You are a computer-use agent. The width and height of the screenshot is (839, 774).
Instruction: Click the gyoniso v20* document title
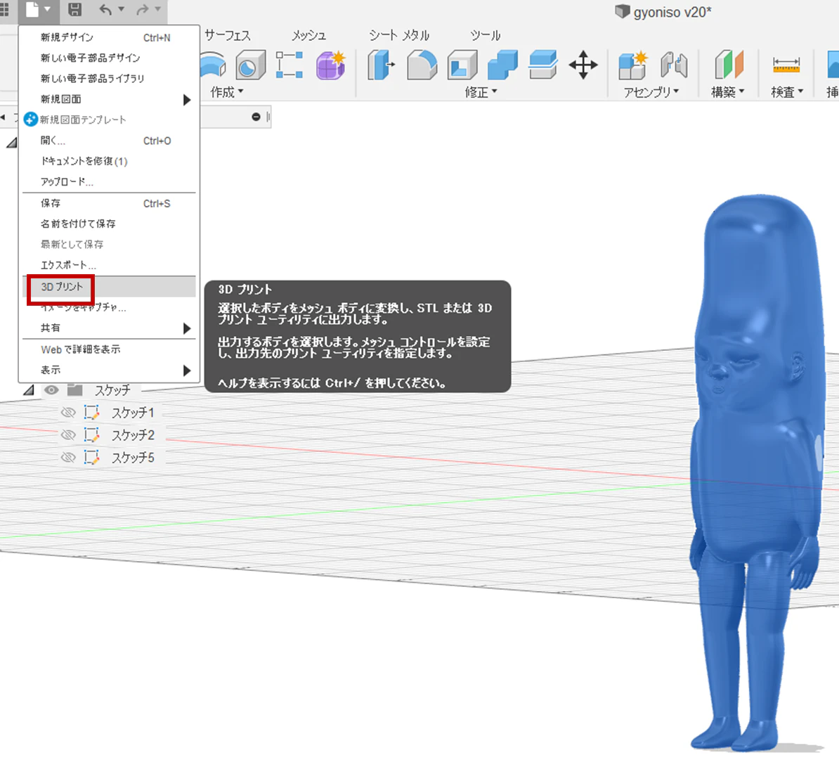(x=672, y=12)
